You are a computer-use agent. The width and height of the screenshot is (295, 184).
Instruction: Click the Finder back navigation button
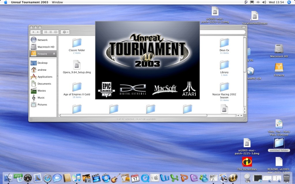33,32
